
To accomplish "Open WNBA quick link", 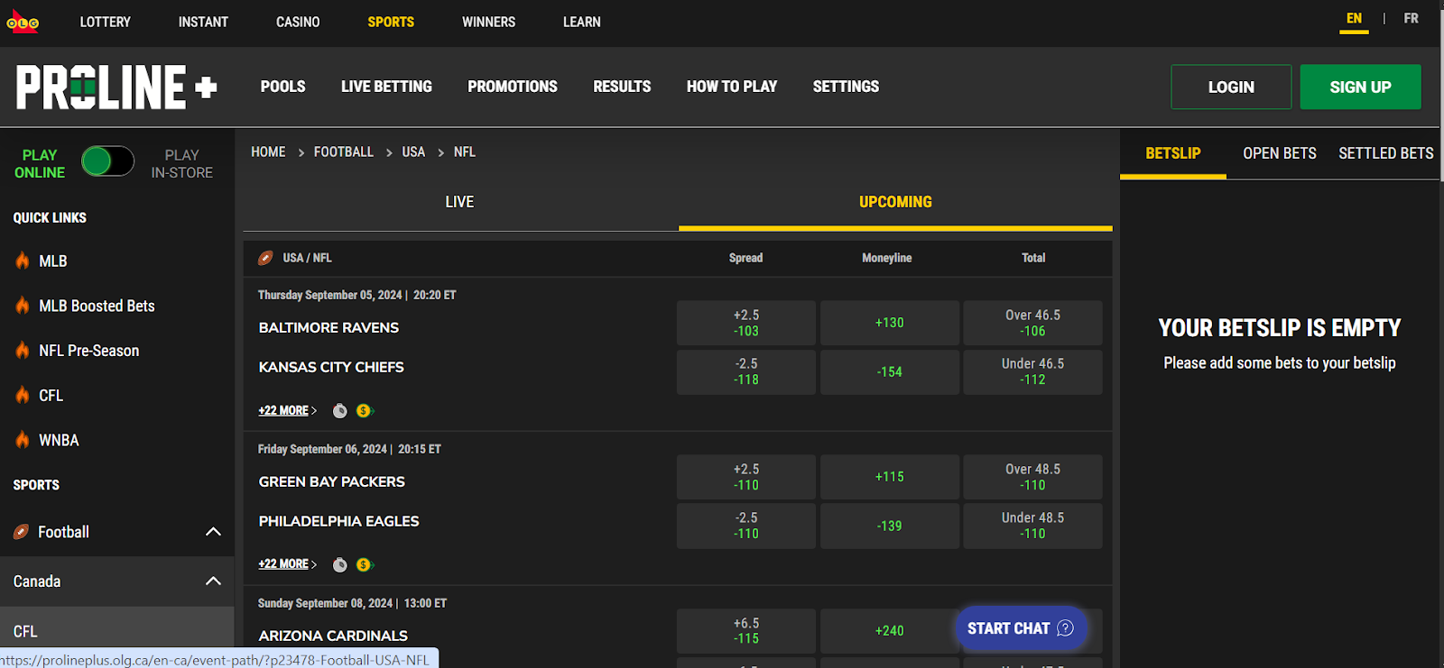I will coord(59,440).
